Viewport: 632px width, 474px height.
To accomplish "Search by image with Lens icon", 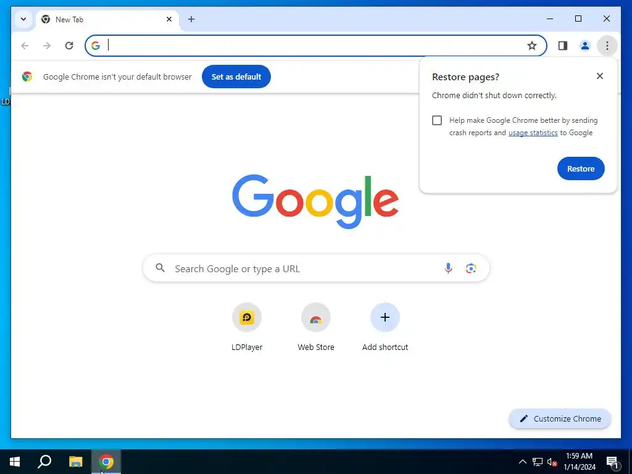I will point(471,268).
